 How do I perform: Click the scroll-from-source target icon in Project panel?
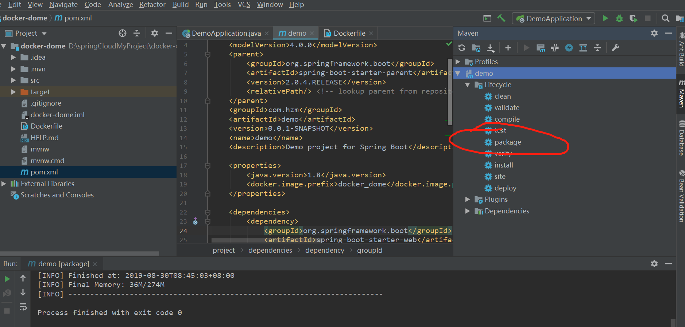tap(123, 33)
